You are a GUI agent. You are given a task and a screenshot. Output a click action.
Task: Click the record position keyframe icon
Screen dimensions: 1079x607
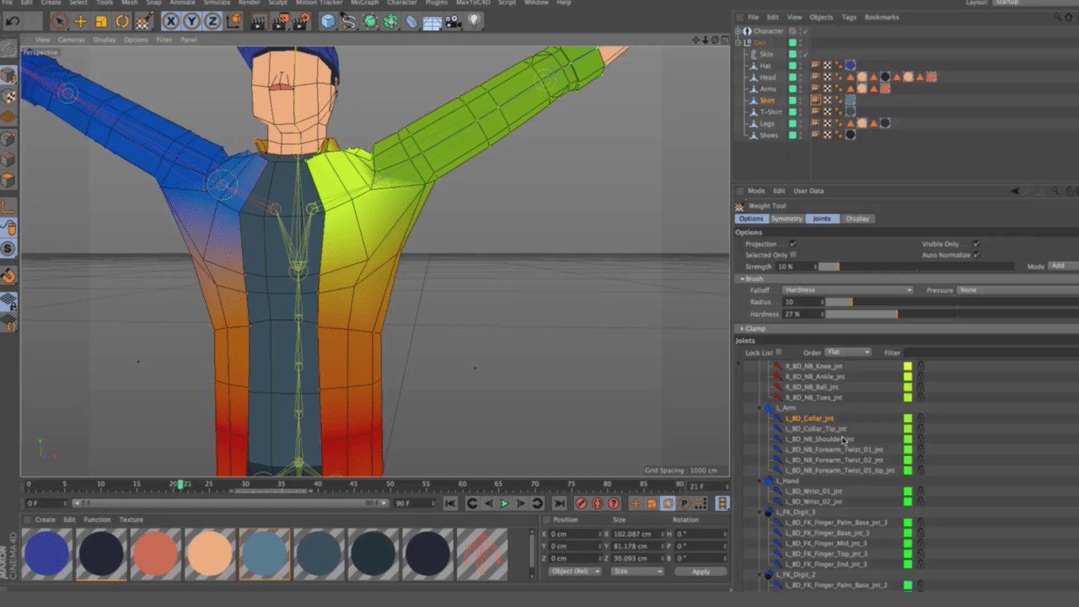(x=636, y=503)
